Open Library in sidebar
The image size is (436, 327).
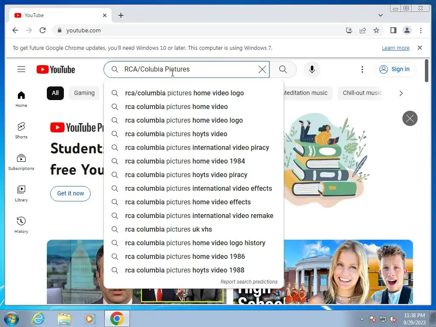click(21, 194)
